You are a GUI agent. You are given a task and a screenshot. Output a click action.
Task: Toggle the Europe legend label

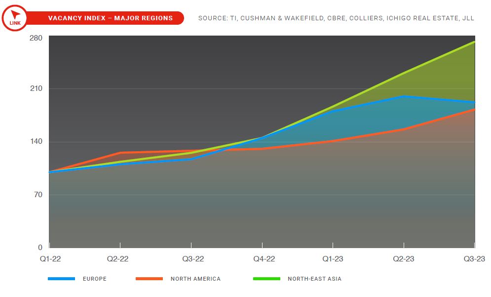point(94,279)
